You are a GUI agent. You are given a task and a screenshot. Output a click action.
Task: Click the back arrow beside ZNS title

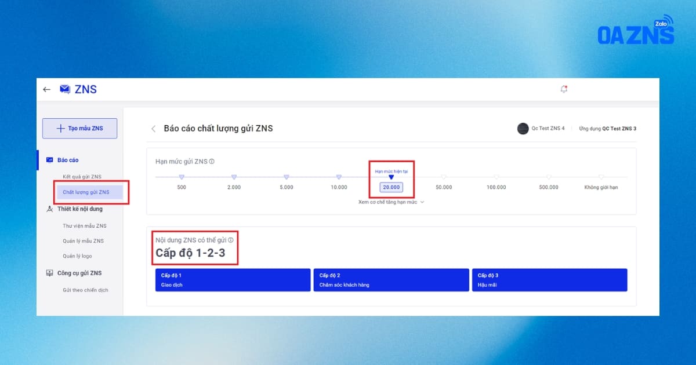(x=47, y=89)
